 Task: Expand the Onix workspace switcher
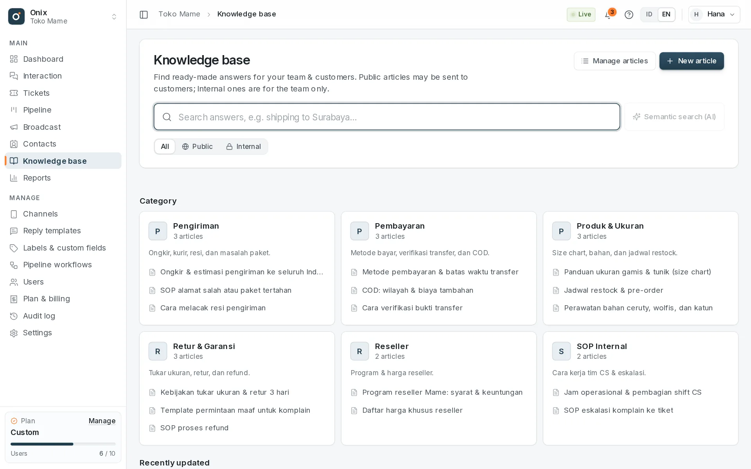coord(114,16)
